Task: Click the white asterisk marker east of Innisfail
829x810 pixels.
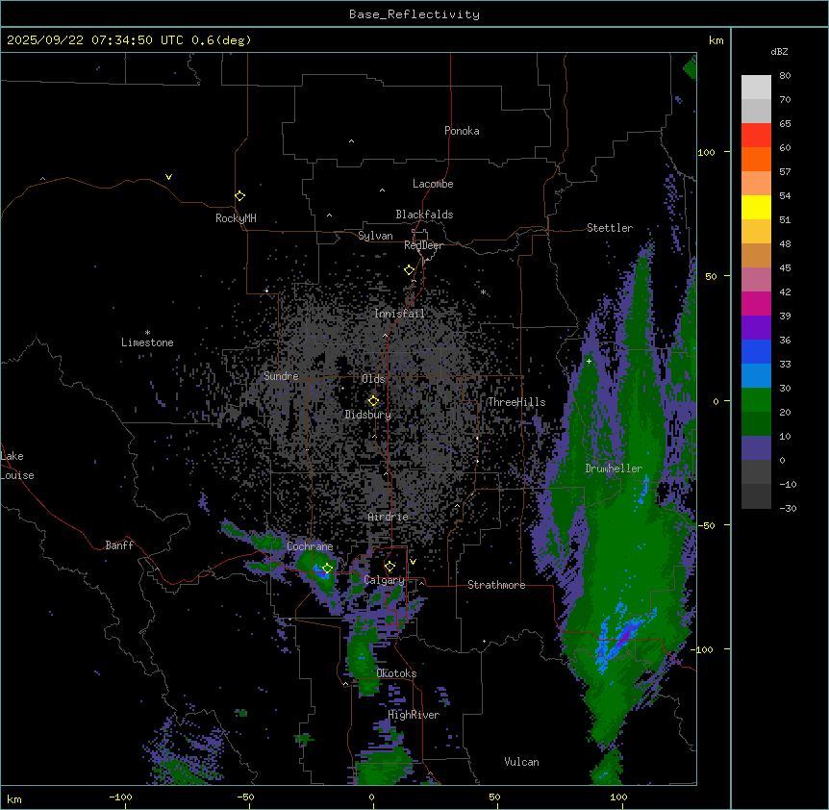Action: [x=483, y=292]
